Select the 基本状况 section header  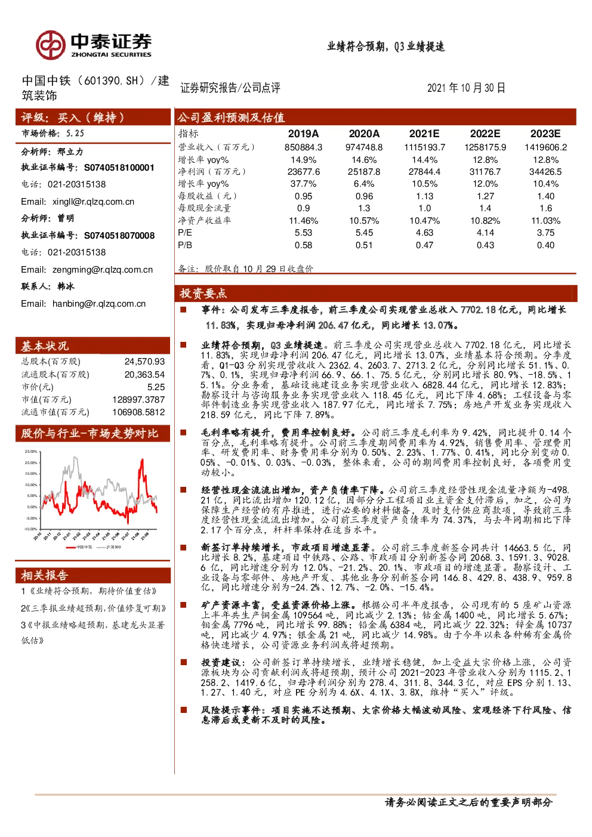pos(45,346)
